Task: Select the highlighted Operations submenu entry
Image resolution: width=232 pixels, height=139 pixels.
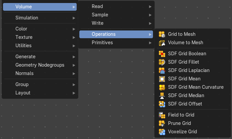Action: point(116,34)
